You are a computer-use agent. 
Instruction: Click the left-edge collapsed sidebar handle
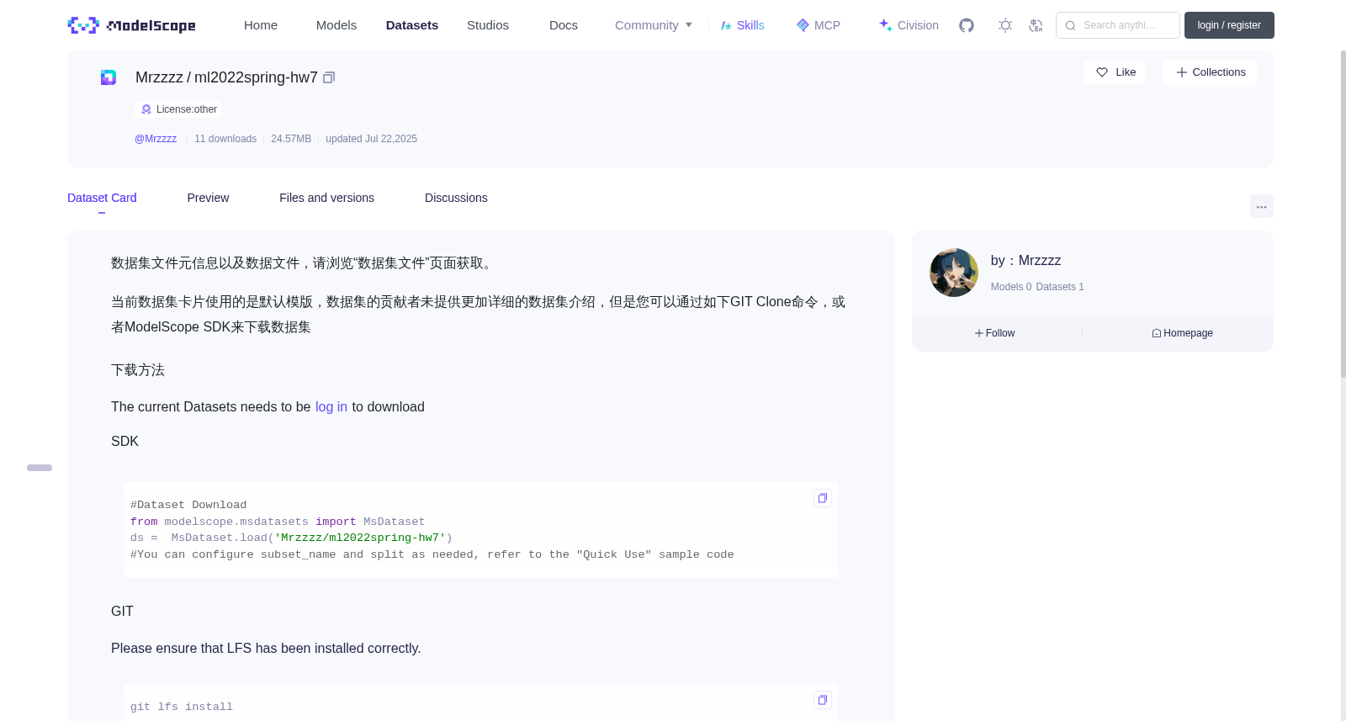40,468
